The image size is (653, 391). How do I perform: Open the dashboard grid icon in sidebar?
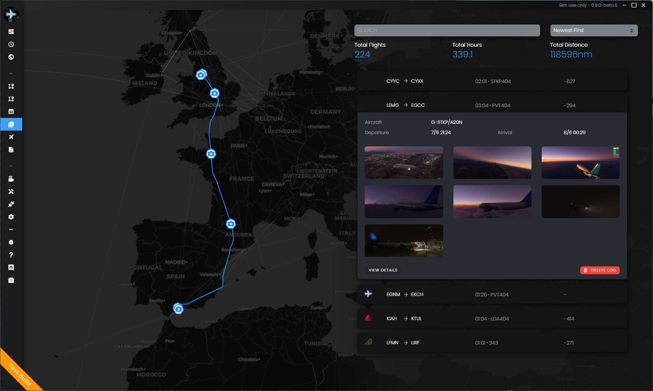coord(11,32)
